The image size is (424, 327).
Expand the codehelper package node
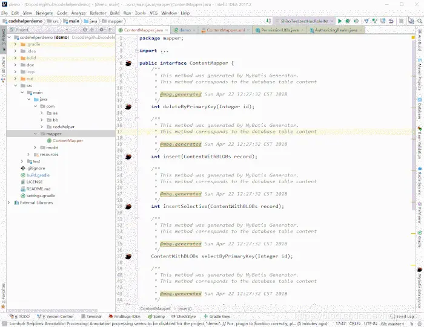(x=42, y=127)
